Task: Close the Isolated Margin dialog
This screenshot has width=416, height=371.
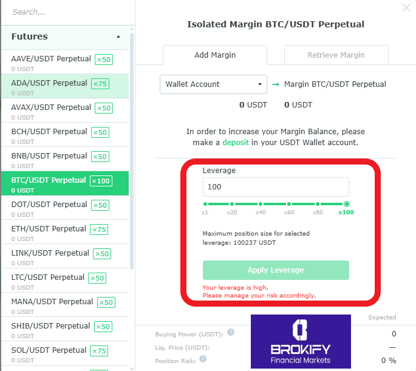Action: (x=406, y=8)
